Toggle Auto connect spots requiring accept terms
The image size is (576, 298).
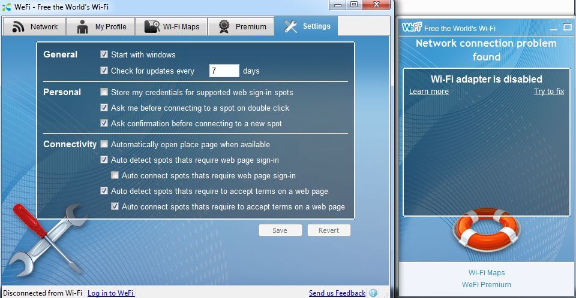pyautogui.click(x=115, y=206)
